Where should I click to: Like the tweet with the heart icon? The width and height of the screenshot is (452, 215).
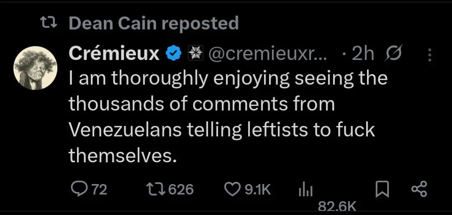[232, 189]
